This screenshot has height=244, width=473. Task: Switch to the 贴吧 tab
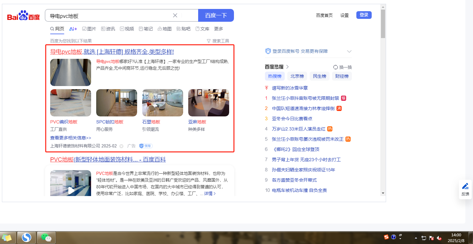(183, 29)
